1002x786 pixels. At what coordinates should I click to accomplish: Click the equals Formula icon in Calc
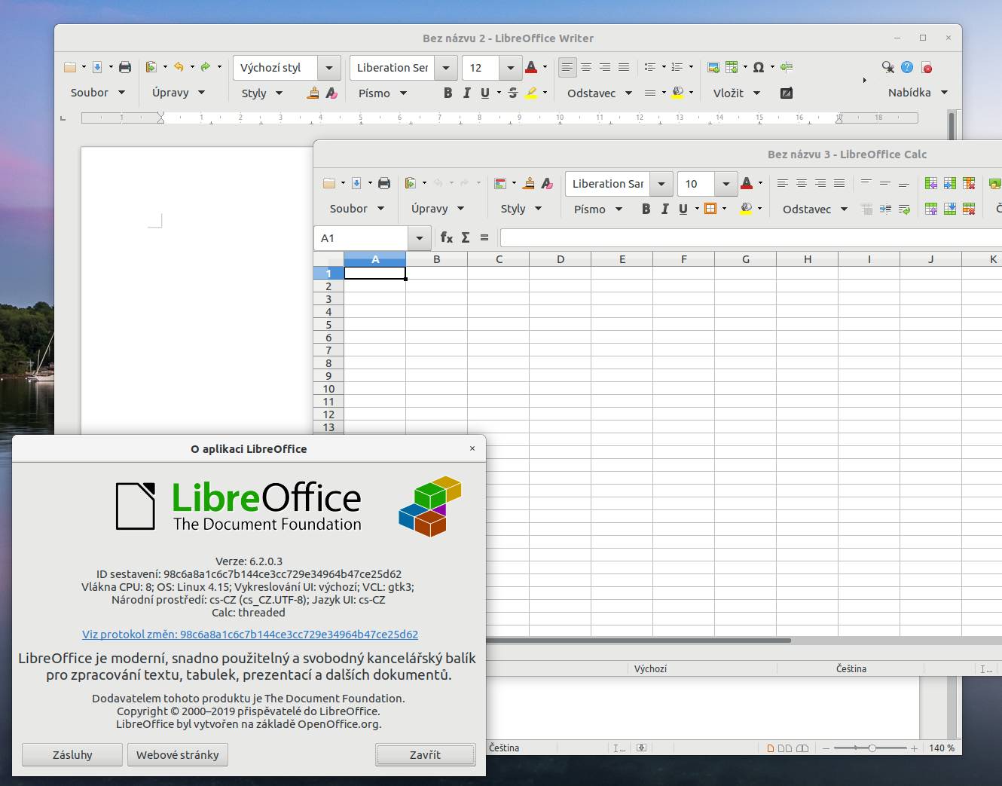[484, 237]
